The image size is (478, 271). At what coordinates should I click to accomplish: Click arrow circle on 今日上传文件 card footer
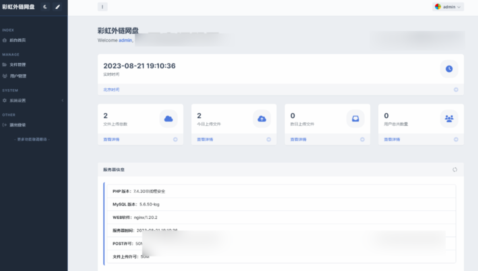(268, 139)
